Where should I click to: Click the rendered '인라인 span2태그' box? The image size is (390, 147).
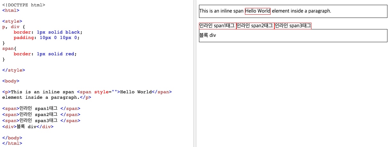click(x=256, y=26)
